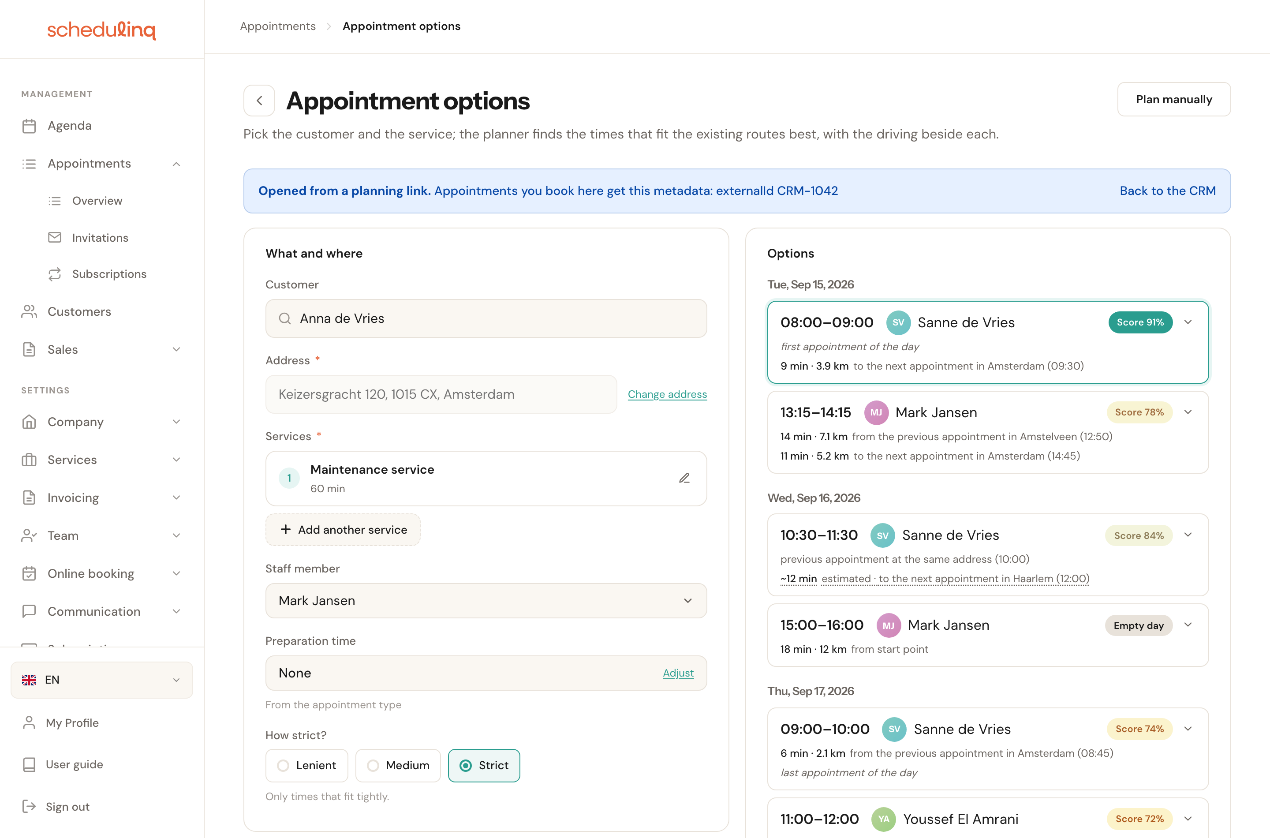This screenshot has width=1270, height=838.
Task: Expand the Company settings chevron
Action: (x=176, y=422)
